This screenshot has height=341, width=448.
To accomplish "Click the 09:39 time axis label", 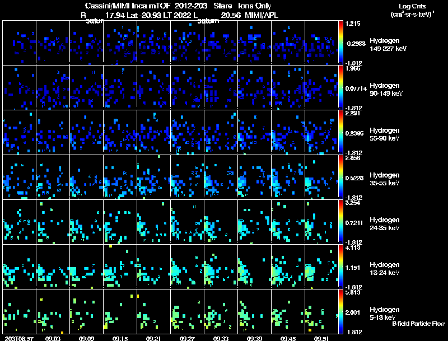I will pos(254,338).
